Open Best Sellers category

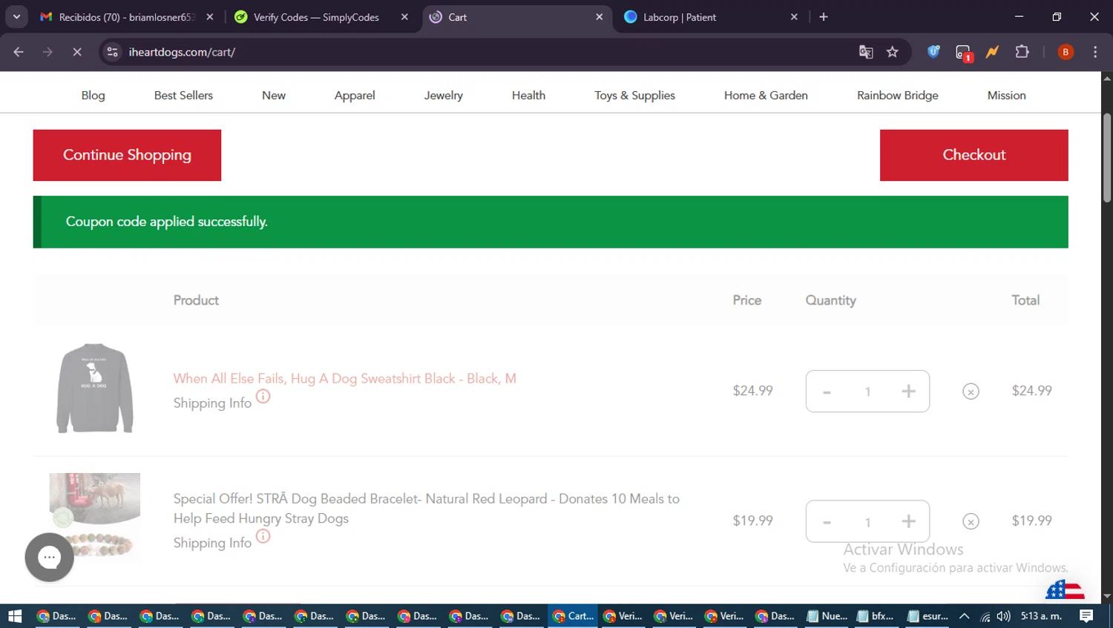coord(183,95)
